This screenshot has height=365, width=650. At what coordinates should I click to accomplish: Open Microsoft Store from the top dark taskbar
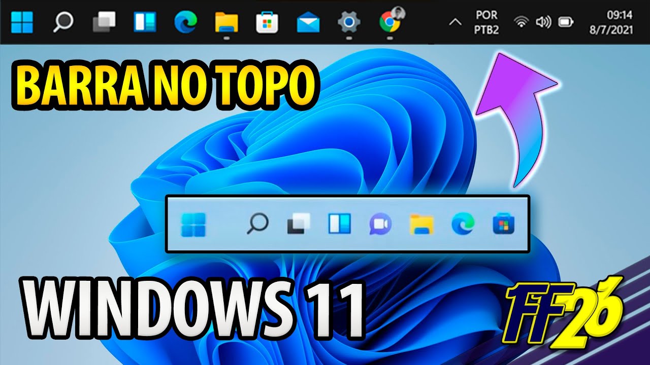(x=267, y=22)
